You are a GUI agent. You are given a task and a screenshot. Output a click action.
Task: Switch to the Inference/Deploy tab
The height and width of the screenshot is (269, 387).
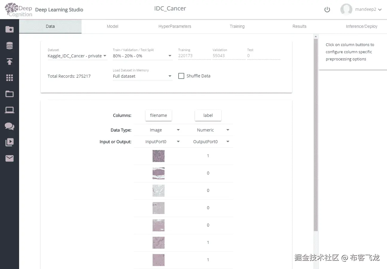362,26
